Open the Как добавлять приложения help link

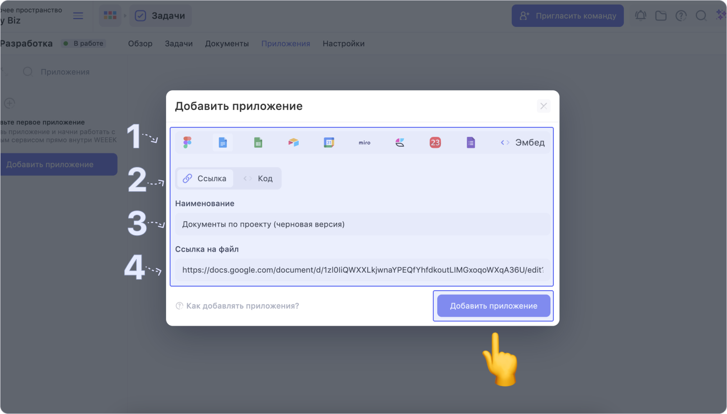(242, 306)
